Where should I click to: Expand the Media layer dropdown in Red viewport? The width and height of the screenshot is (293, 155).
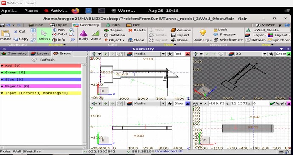tap(163, 54)
